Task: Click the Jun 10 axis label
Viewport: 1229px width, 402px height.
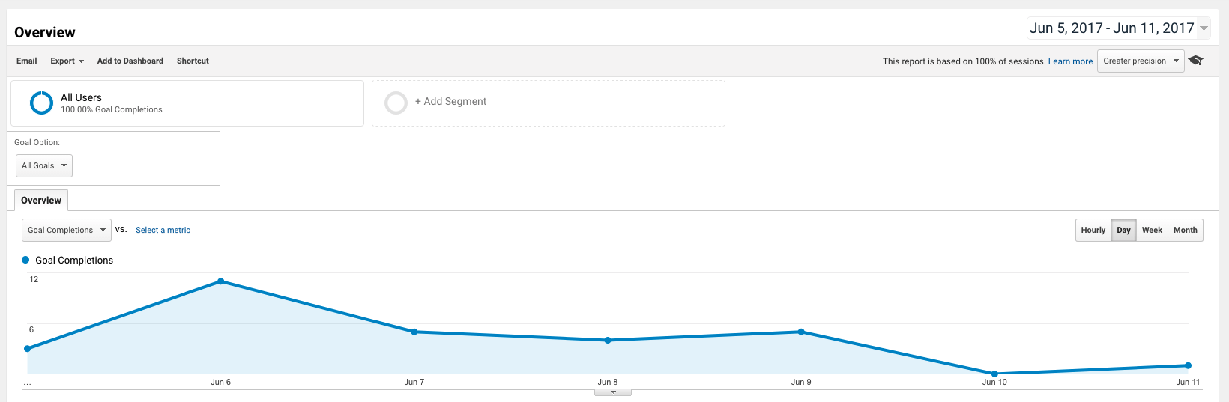Action: pyautogui.click(x=994, y=382)
